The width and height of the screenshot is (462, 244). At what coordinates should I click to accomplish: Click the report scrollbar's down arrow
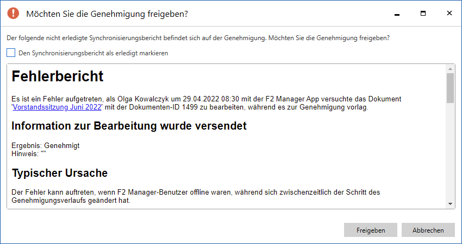click(x=451, y=203)
